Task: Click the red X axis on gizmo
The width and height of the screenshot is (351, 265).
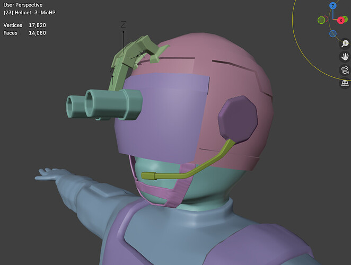Action: click(x=340, y=20)
